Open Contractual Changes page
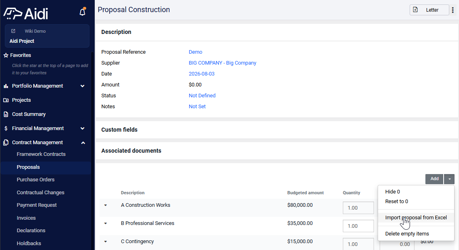 click(40, 193)
